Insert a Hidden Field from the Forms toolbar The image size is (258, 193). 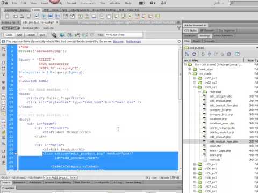pos(22,16)
